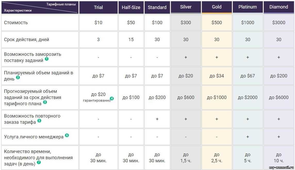This screenshot has height=170, width=295.
Task: Select the Half-Size plan header
Action: (x=131, y=7)
